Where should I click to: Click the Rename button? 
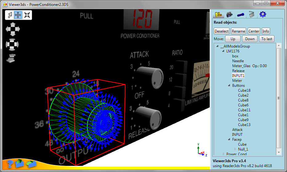coord(238,31)
